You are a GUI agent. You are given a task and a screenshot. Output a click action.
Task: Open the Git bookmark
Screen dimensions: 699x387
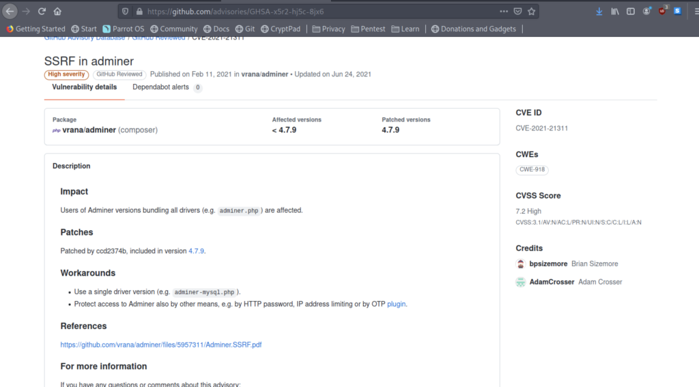245,29
